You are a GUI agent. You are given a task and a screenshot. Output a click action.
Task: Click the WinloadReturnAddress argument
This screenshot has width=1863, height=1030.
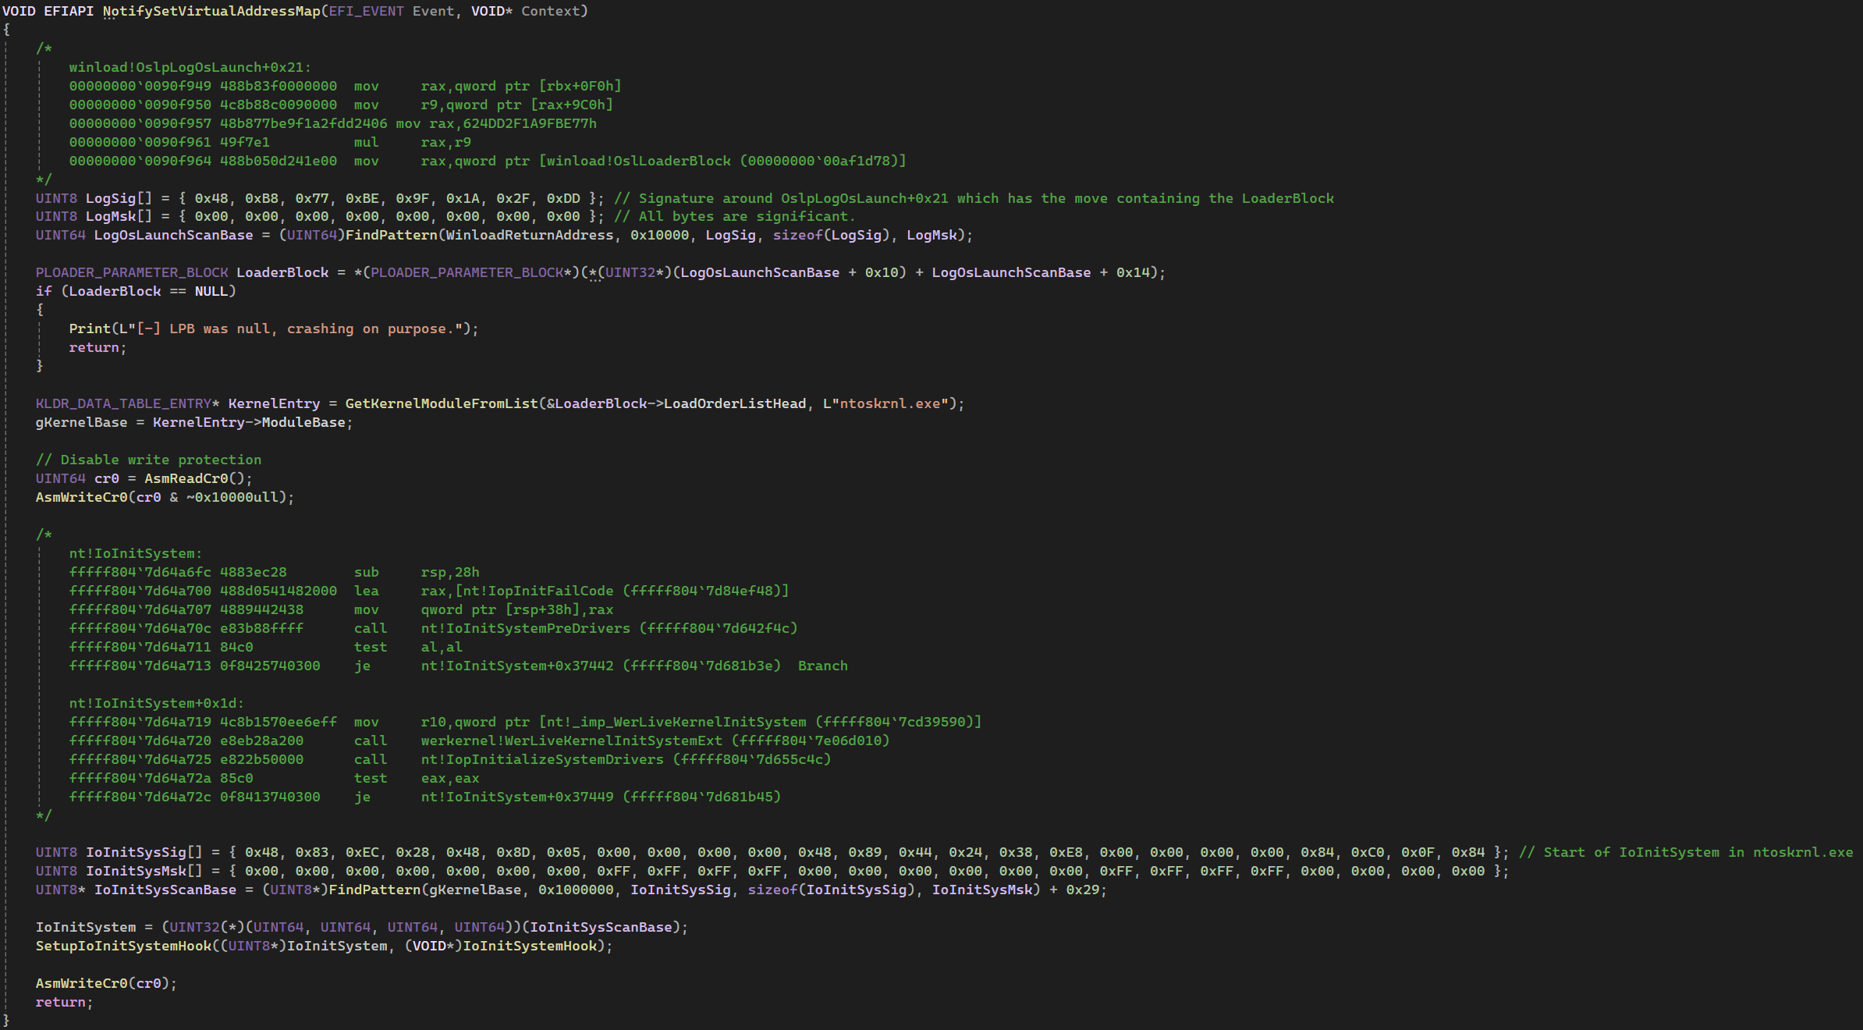(530, 235)
